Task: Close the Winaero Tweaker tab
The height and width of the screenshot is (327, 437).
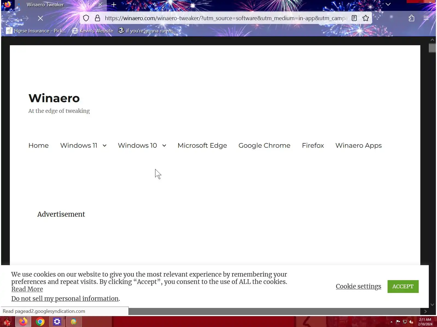Action: tap(100, 5)
